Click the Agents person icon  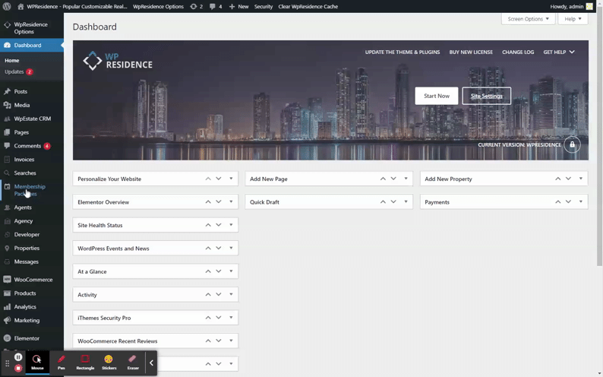coord(7,208)
